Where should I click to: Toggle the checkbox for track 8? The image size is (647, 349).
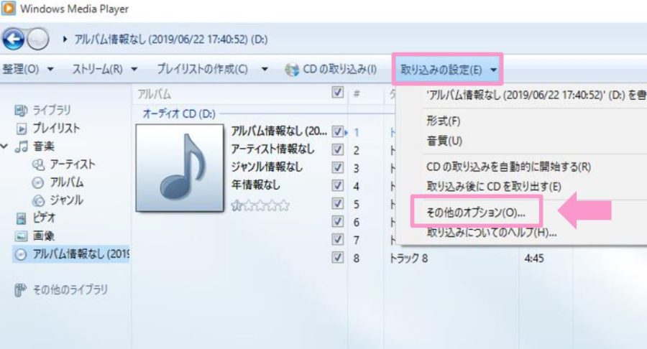(x=338, y=258)
